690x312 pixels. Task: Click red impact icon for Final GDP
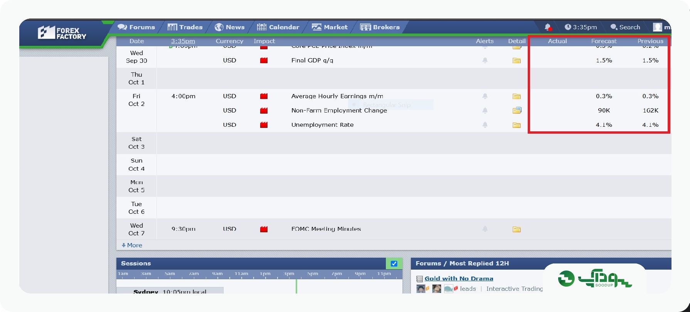264,60
